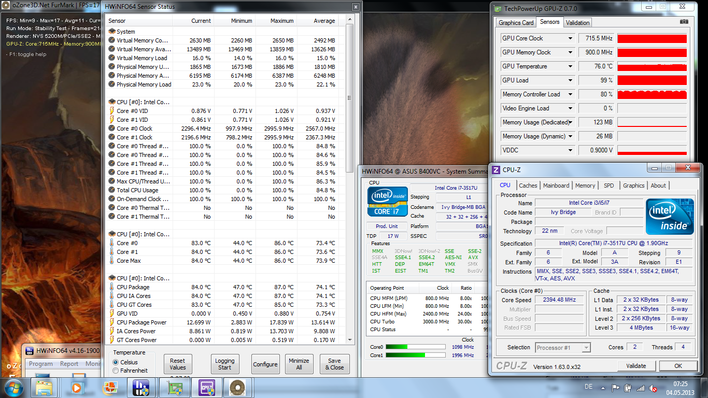The width and height of the screenshot is (708, 398).
Task: Switch to FurMark via its taskbar icon
Action: (x=238, y=388)
